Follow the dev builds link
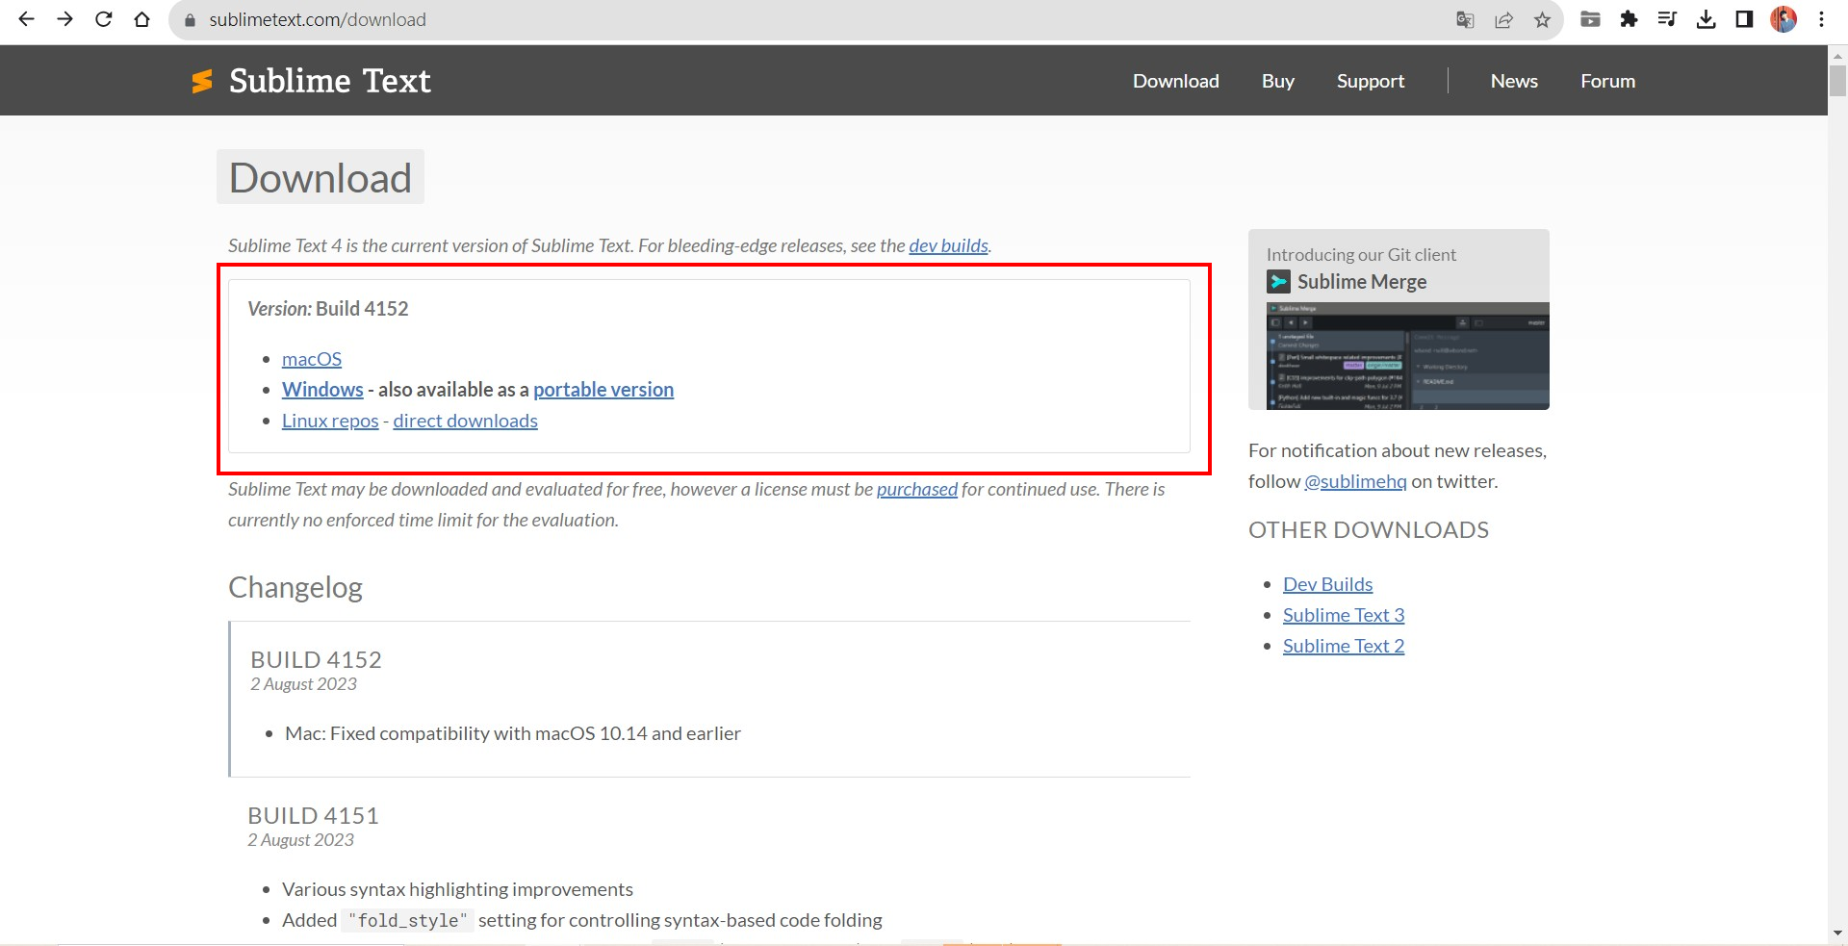 [948, 245]
